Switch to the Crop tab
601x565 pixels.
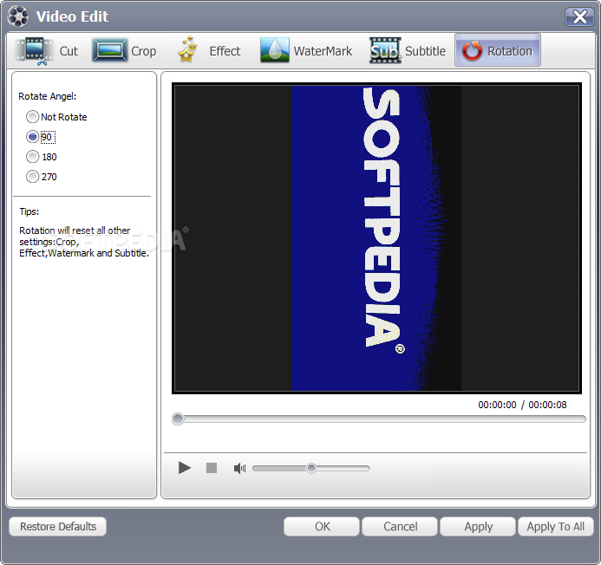(124, 51)
